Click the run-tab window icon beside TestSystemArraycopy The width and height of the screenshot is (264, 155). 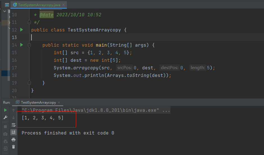click(x=17, y=102)
